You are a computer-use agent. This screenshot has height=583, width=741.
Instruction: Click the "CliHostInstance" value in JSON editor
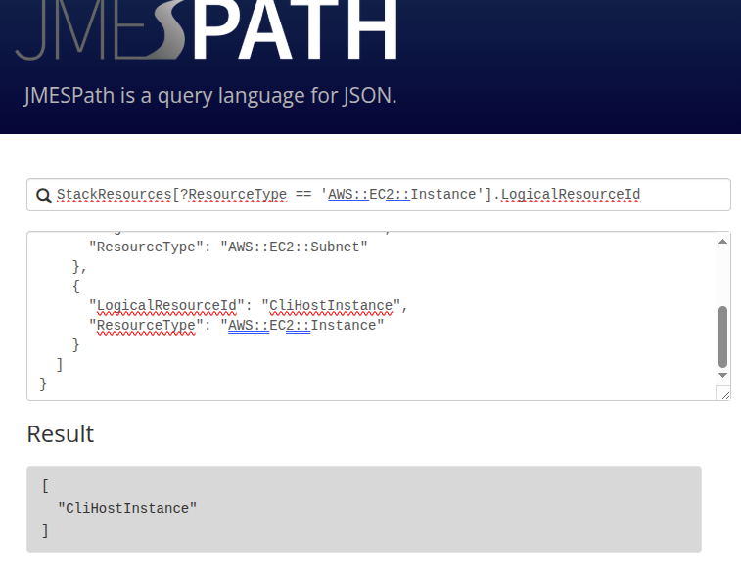point(331,306)
